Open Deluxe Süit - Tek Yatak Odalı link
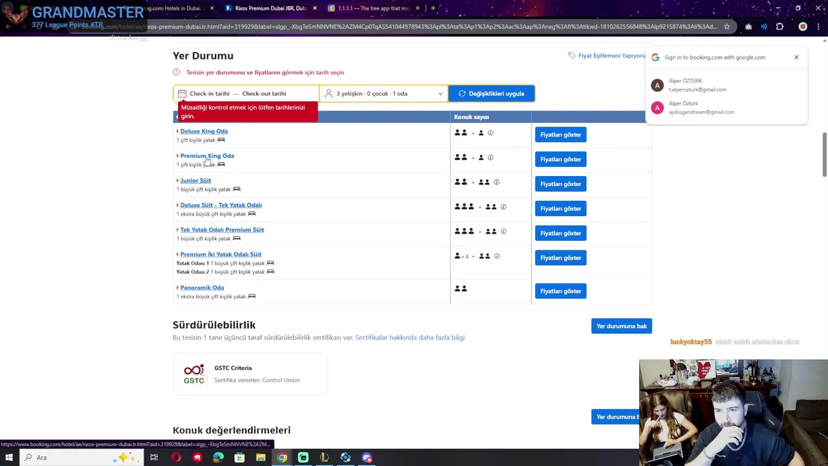Viewport: 828px width, 466px height. tap(221, 205)
